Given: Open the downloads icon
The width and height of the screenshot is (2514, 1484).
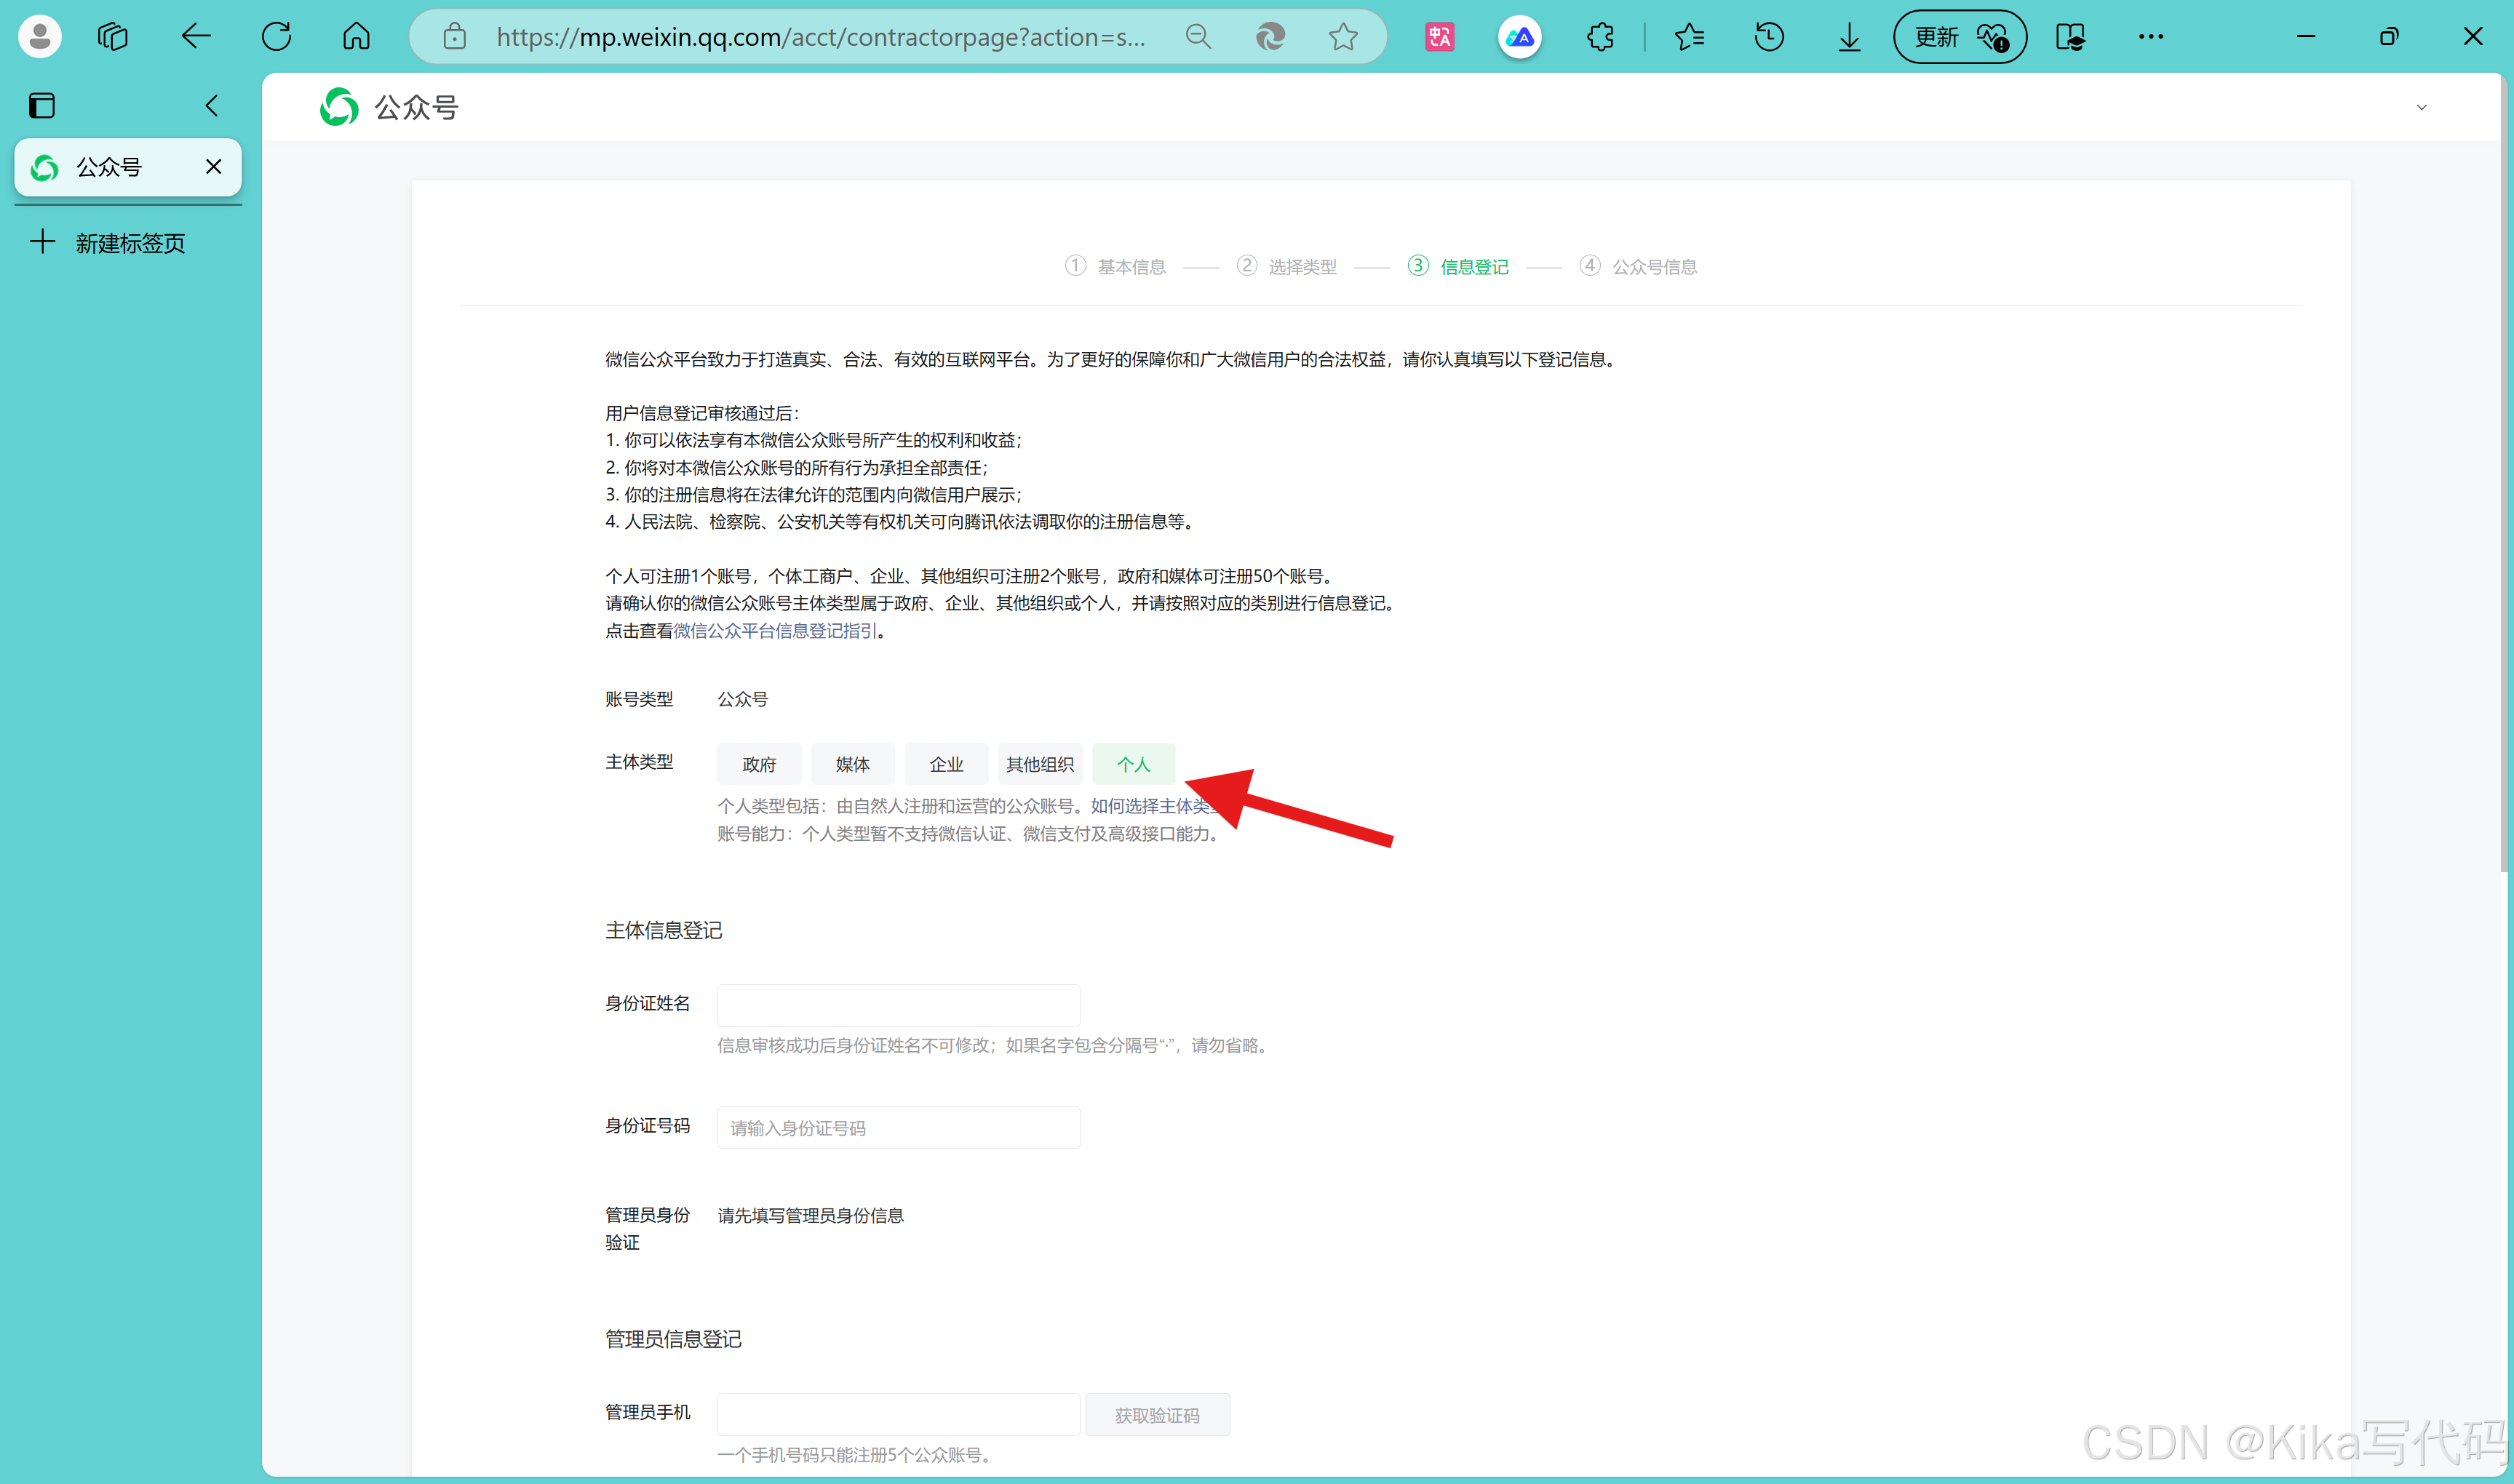Looking at the screenshot, I should (1849, 37).
